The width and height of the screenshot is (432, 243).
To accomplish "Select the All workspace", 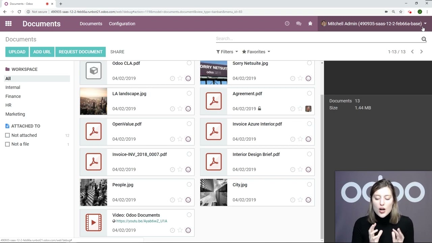I will 37,79.
